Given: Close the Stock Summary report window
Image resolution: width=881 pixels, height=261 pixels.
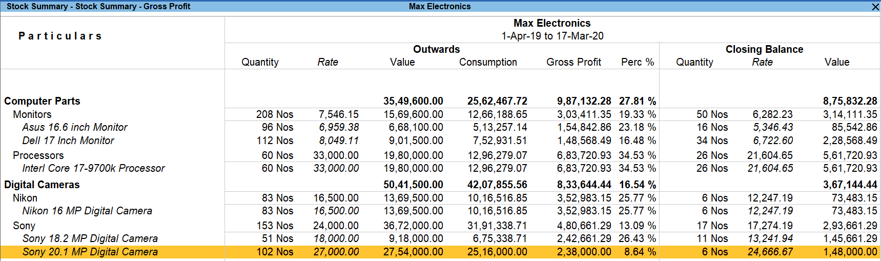Looking at the screenshot, I should pyautogui.click(x=875, y=7).
